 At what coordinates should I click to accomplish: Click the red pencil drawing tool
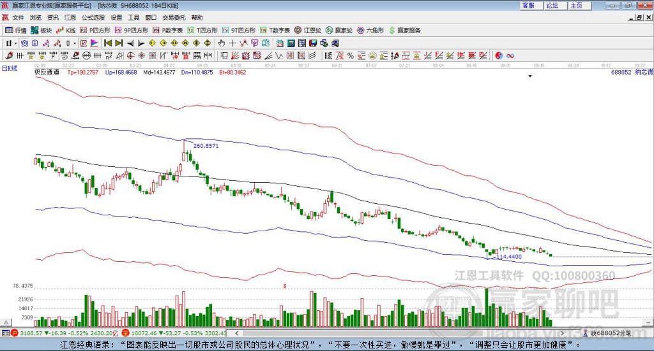9,55
